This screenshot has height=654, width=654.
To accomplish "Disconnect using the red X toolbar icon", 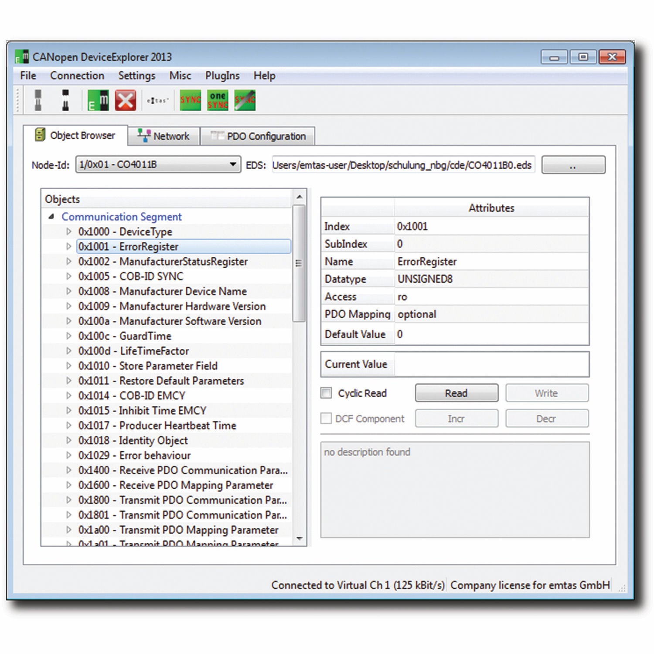I will tap(126, 99).
